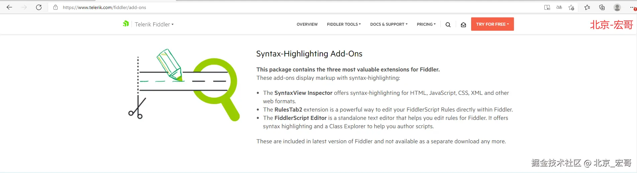The image size is (637, 173).
Task: Go back to the previous page
Action: [x=9, y=7]
